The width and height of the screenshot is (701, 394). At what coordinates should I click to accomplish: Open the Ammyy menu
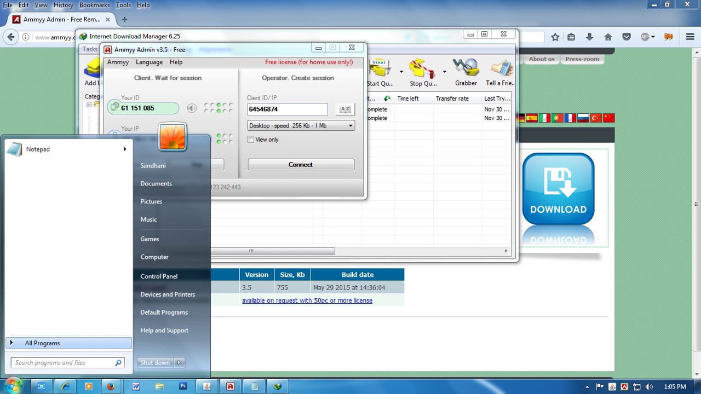click(118, 62)
